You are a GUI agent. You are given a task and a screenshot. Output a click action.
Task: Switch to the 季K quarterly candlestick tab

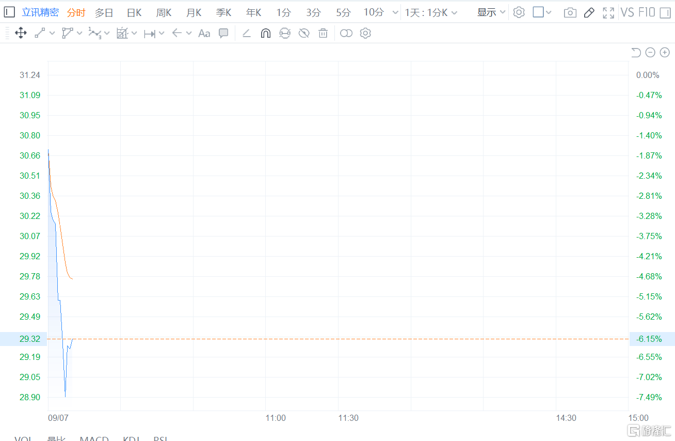point(224,12)
